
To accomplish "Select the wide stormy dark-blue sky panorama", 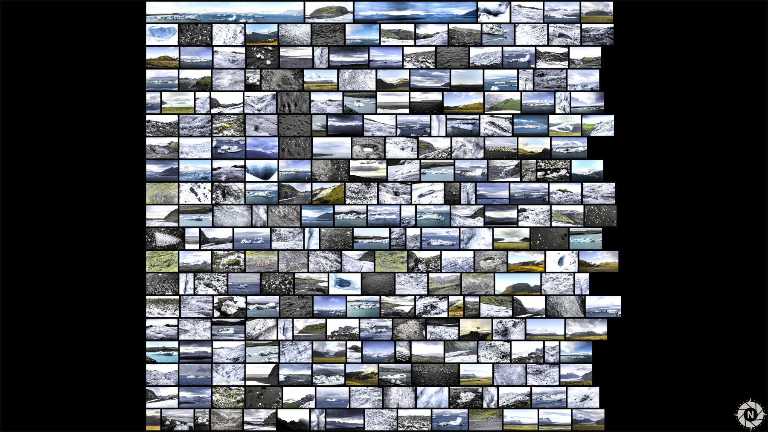I will pyautogui.click(x=415, y=12).
